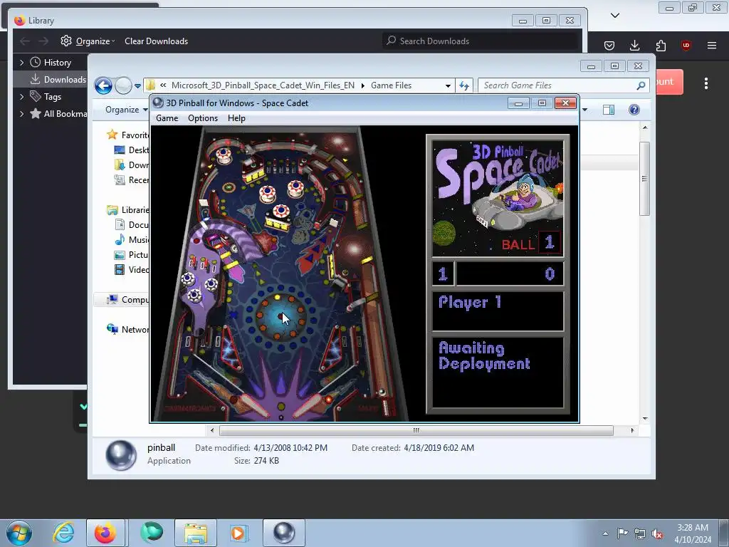The width and height of the screenshot is (729, 547).
Task: Click the magnifier icon in Explorer search
Action: (x=641, y=85)
